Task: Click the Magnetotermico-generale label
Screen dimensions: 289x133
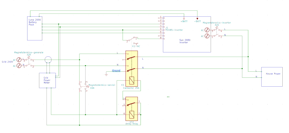Action: point(29,52)
